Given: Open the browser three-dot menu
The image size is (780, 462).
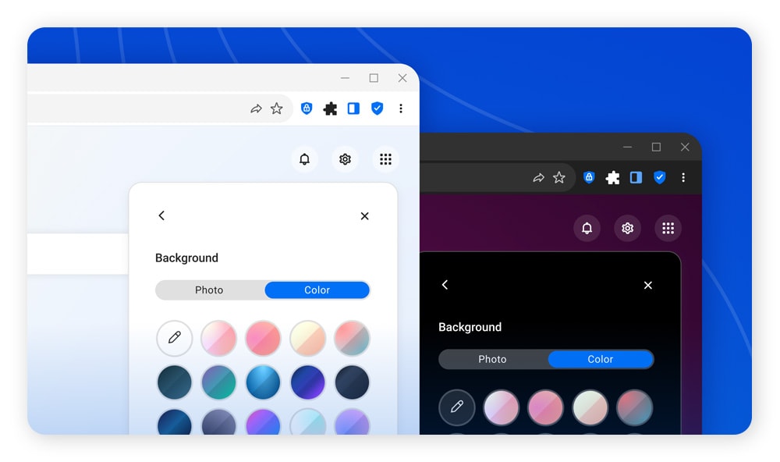Looking at the screenshot, I should pos(401,108).
